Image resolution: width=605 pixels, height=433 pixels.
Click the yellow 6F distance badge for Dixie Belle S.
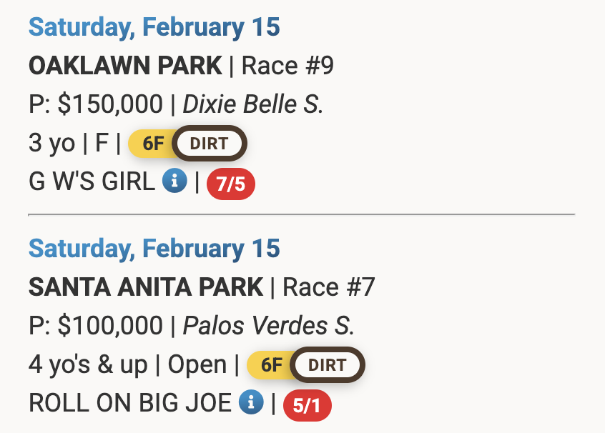[x=152, y=144]
